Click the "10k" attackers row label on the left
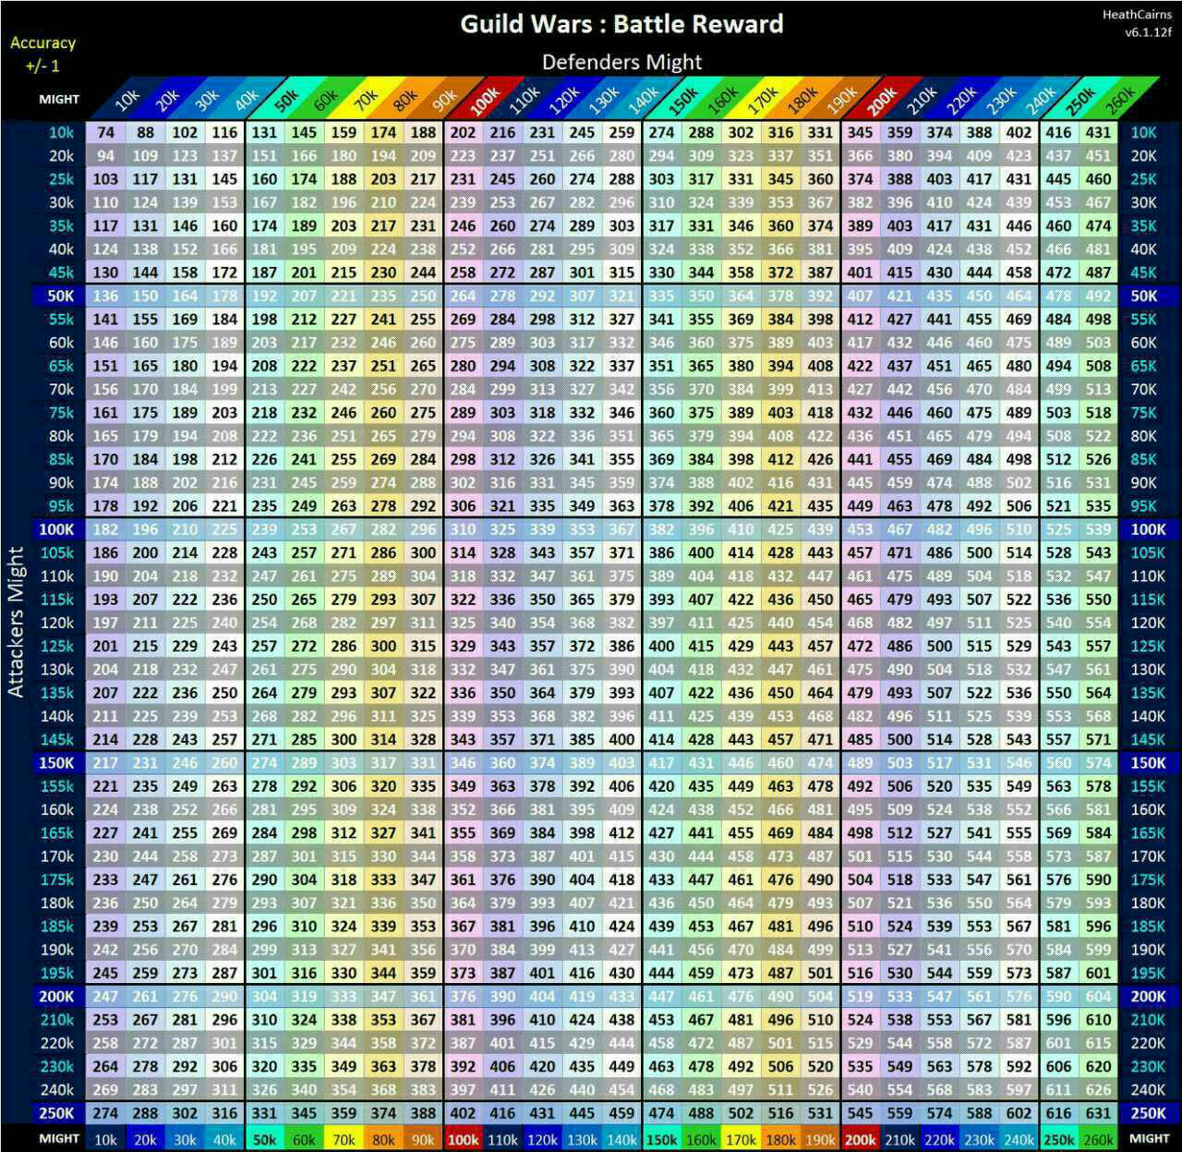The image size is (1182, 1152). tap(61, 132)
